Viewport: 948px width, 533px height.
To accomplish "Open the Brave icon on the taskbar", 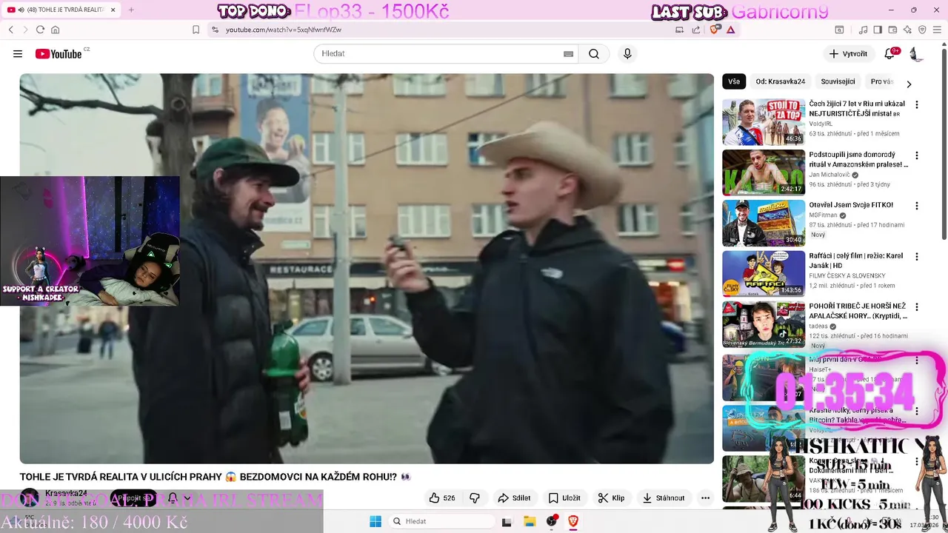I will (x=573, y=521).
